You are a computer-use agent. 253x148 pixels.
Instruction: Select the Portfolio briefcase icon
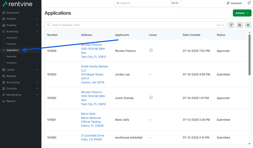(3, 19)
